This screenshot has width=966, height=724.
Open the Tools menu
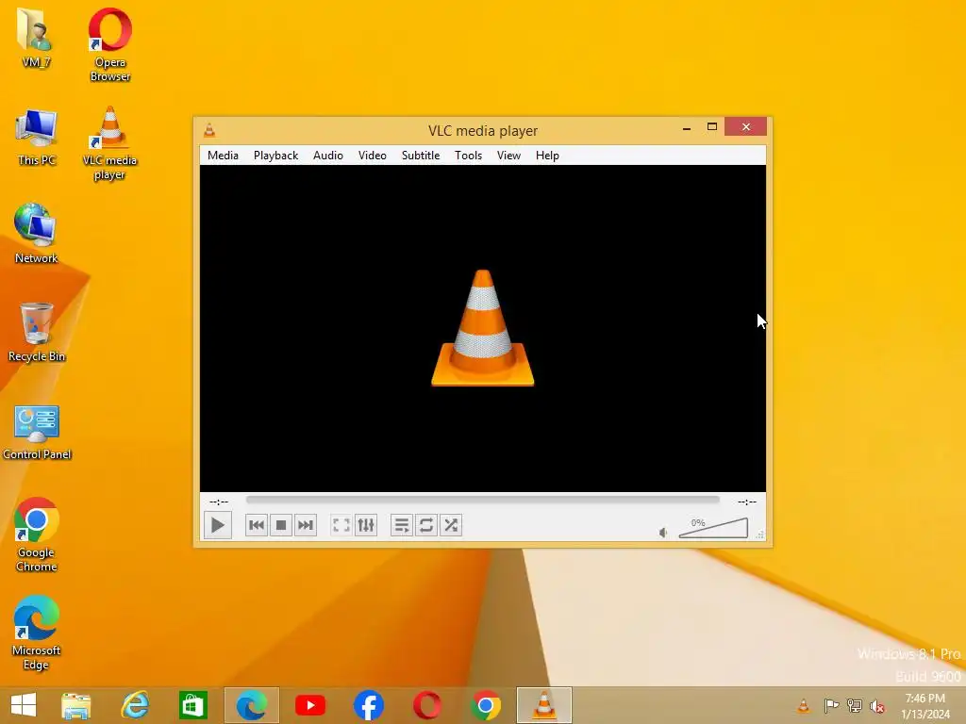(x=468, y=156)
